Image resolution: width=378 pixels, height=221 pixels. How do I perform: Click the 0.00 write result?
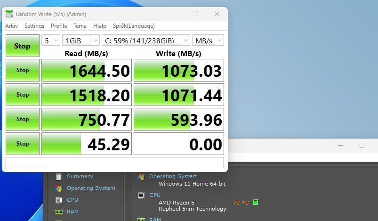click(x=179, y=144)
